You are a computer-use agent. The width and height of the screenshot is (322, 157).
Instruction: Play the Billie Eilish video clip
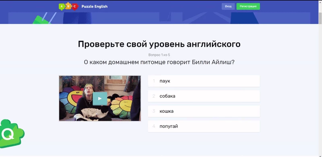[100, 99]
